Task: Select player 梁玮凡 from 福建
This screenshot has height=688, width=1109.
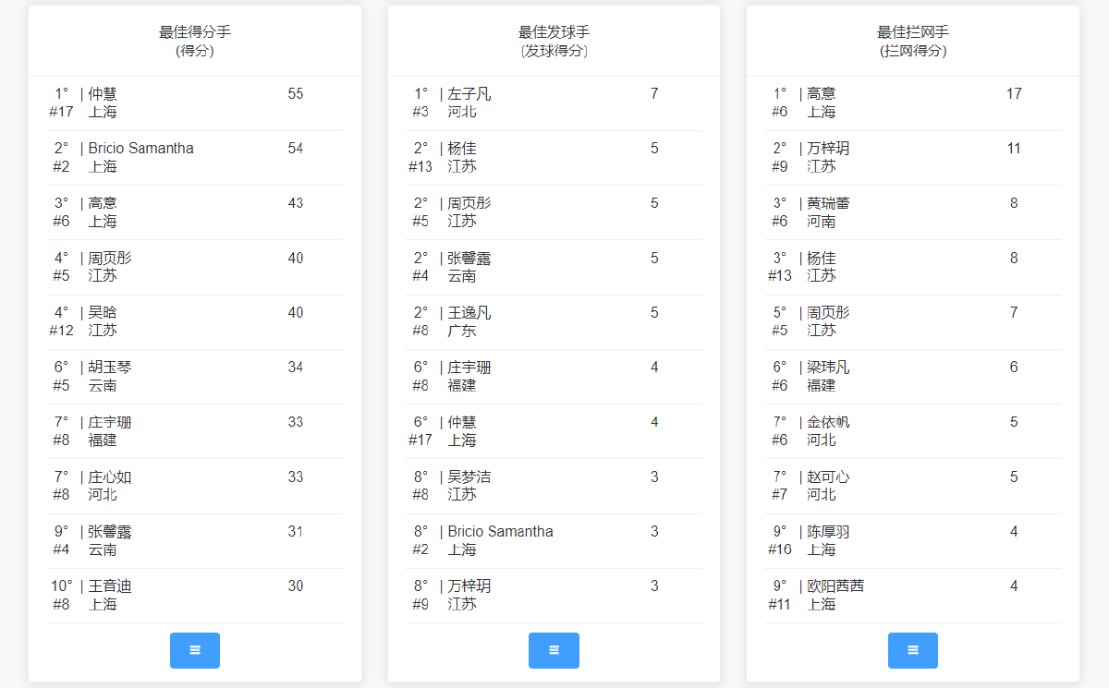Action: point(828,368)
